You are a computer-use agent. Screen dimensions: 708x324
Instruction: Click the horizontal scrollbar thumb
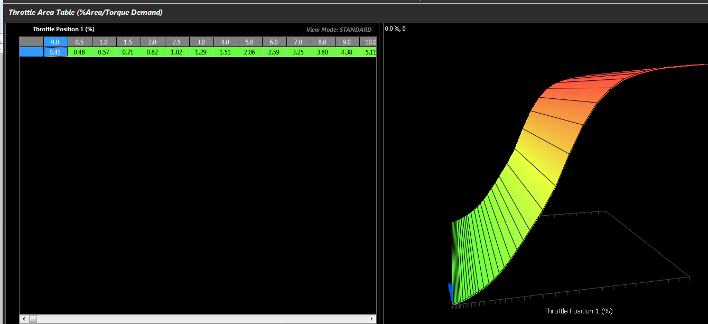click(33, 319)
